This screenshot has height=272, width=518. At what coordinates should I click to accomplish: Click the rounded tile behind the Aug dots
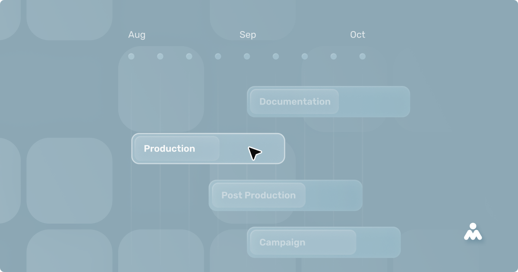click(161, 89)
